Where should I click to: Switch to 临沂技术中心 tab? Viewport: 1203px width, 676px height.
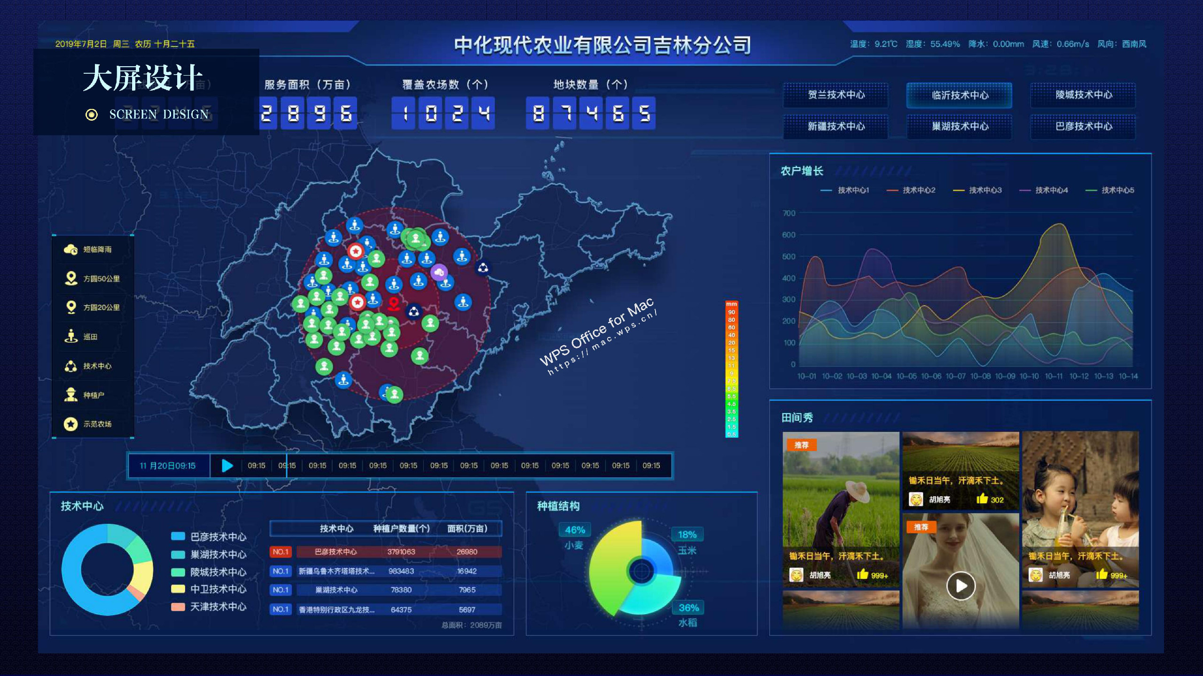959,95
